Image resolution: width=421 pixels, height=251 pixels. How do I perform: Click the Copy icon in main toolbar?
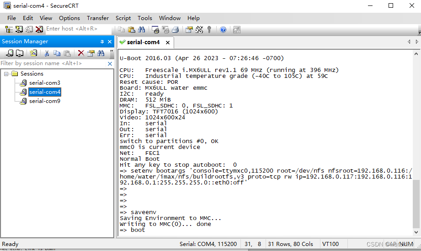click(121, 30)
